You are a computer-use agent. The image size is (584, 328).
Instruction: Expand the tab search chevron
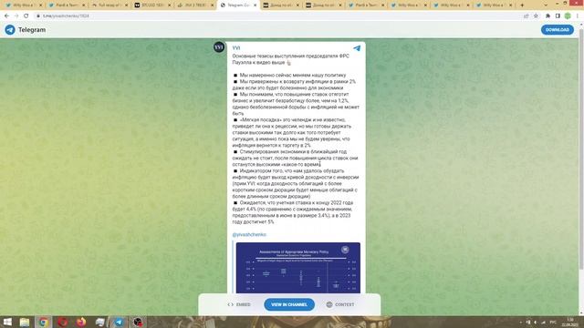(546, 5)
